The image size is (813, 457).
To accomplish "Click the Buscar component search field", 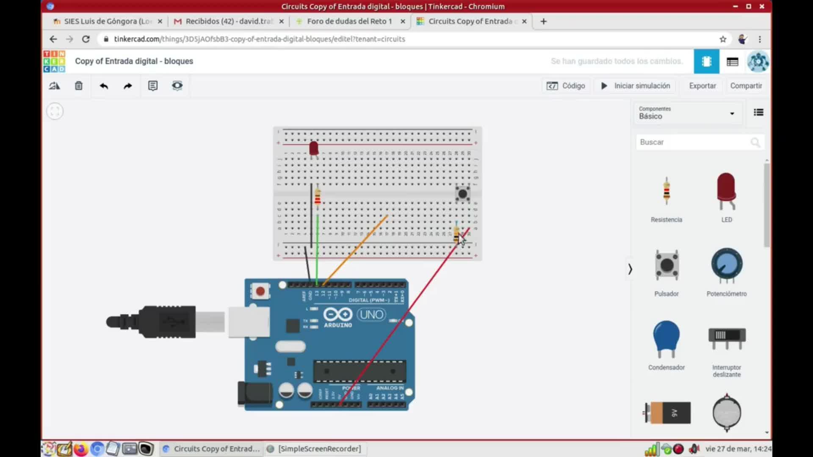I will 694,142.
